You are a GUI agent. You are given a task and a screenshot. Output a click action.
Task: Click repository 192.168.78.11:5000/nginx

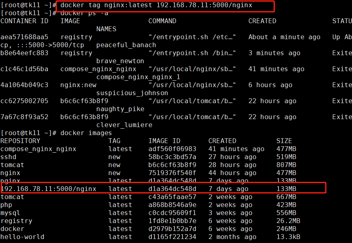pyautogui.click(x=48, y=189)
